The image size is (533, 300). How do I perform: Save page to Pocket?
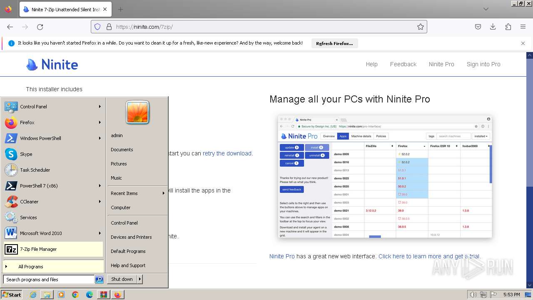pos(478,27)
